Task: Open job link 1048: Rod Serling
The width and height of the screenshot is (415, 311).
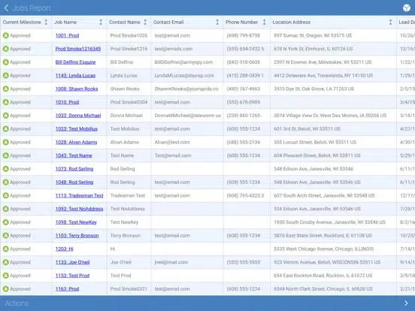Action: pos(74,183)
